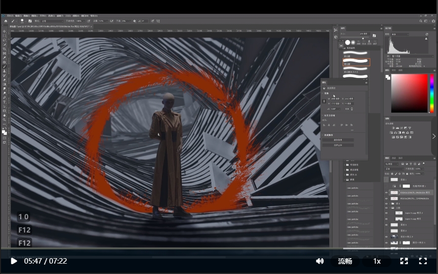Select the Eraser tool
This screenshot has width=438, height=274.
[4, 80]
